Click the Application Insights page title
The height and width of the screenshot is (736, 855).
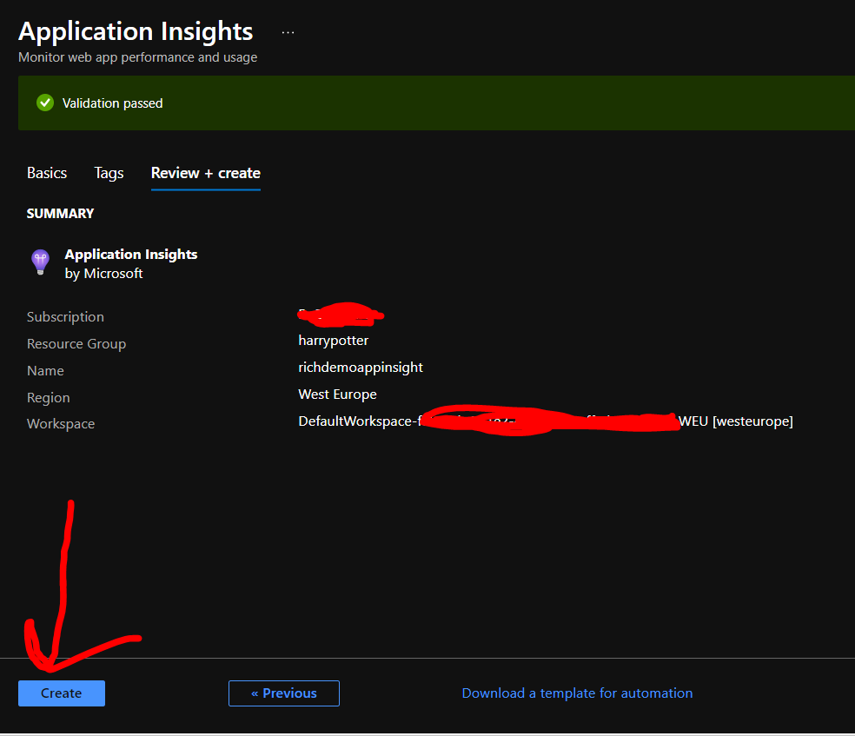coord(136,31)
